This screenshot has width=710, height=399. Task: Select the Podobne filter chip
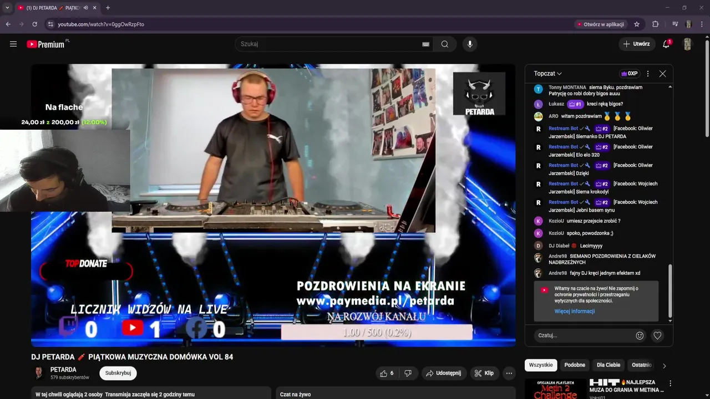(575, 365)
